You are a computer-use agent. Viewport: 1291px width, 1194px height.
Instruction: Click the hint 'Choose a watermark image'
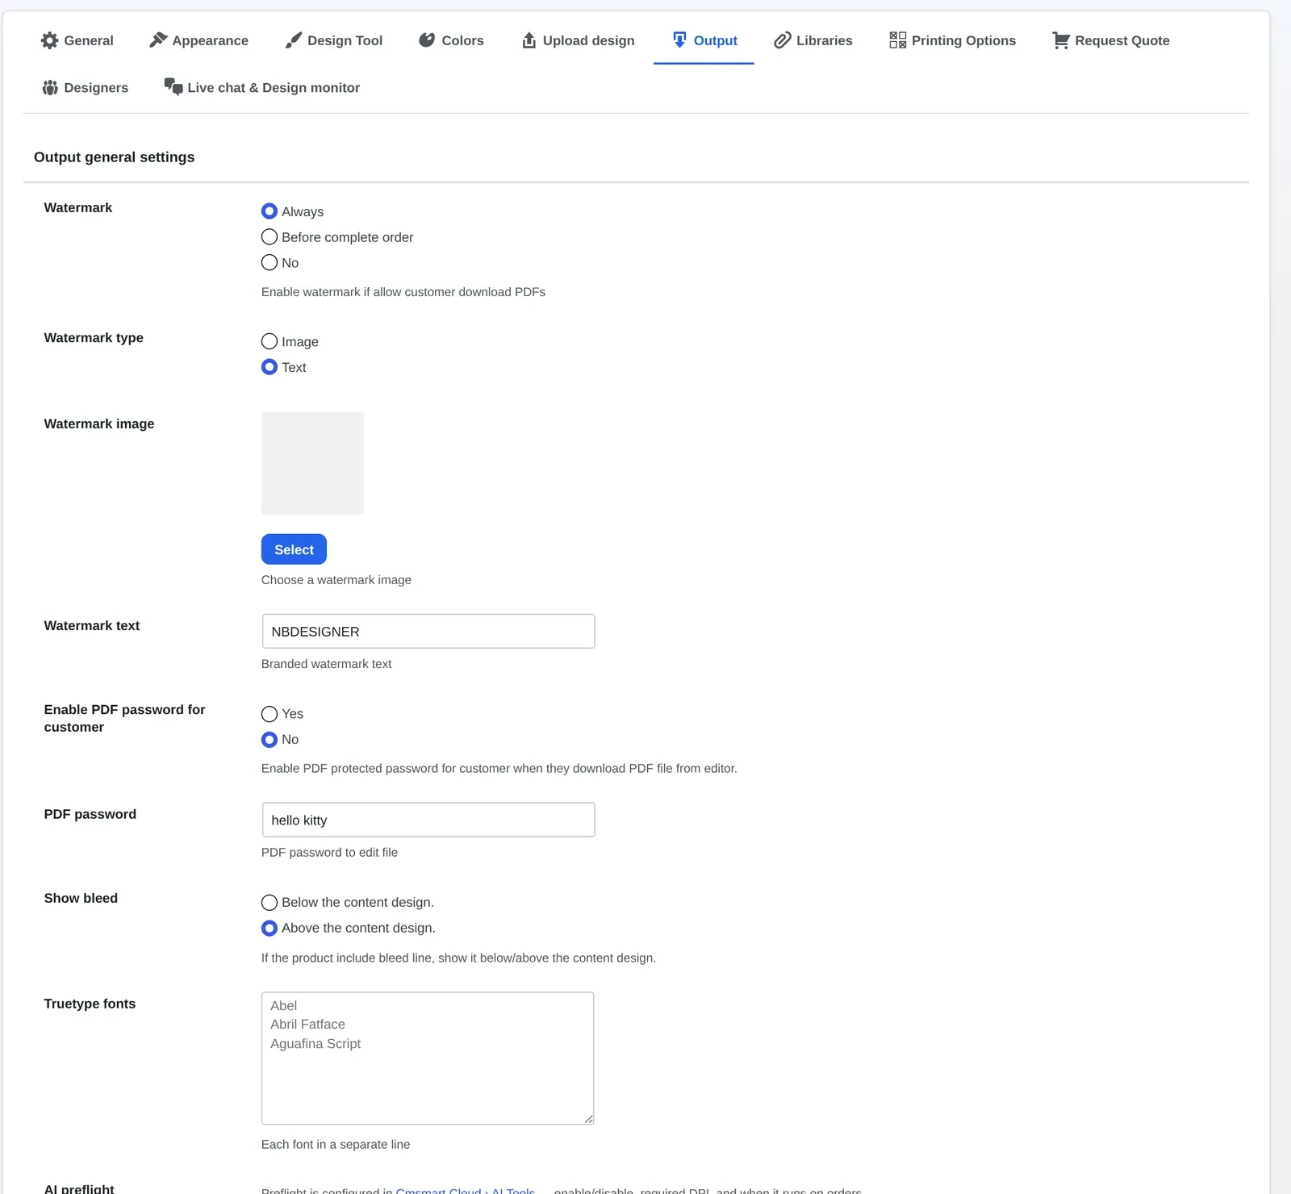pos(336,580)
